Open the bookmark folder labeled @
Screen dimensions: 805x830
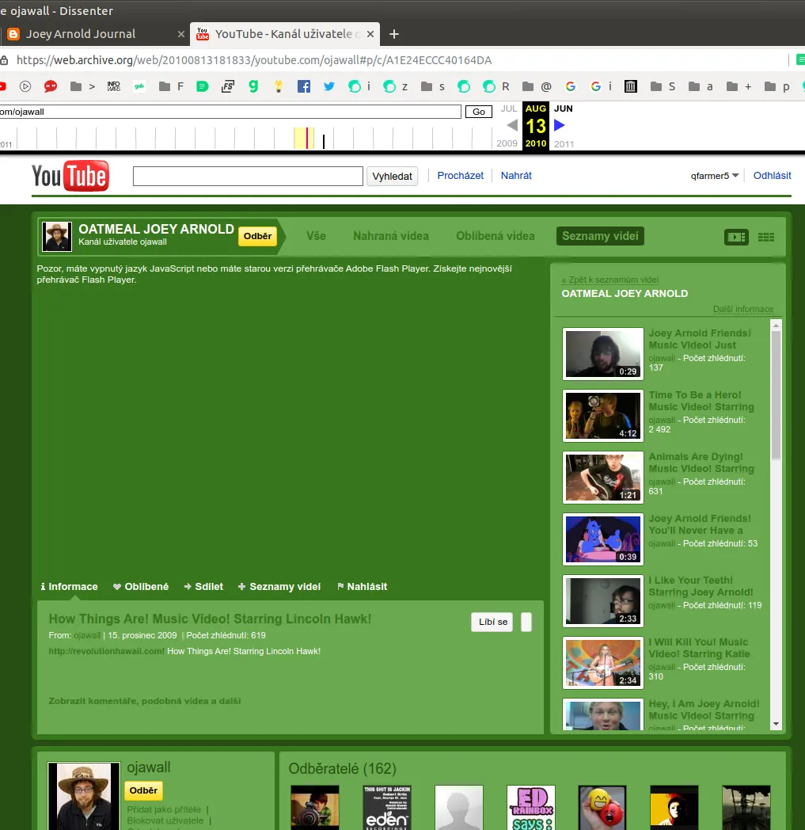(x=537, y=86)
